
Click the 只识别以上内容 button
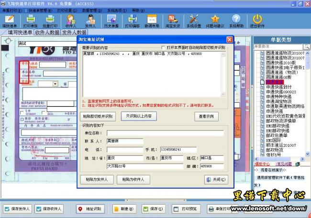click(x=139, y=116)
